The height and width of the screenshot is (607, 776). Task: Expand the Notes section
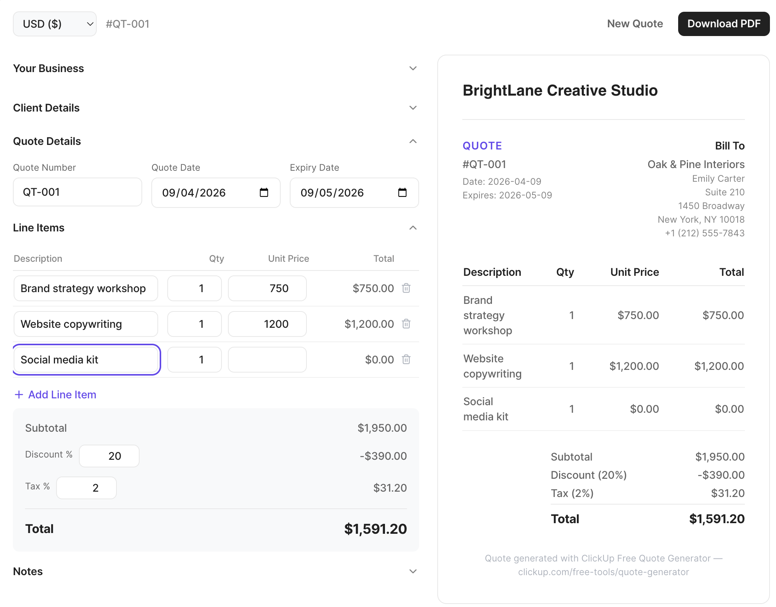point(413,571)
